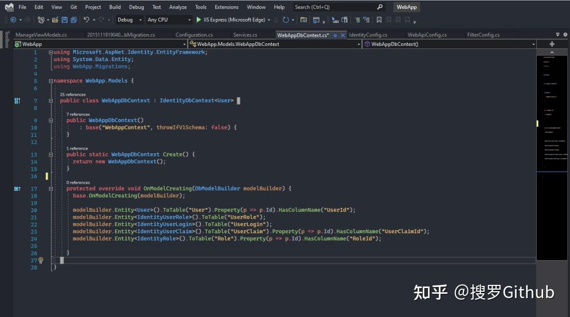Start debugging with IIS Express play button
Viewport: 570px width, 317px height.
[198, 20]
